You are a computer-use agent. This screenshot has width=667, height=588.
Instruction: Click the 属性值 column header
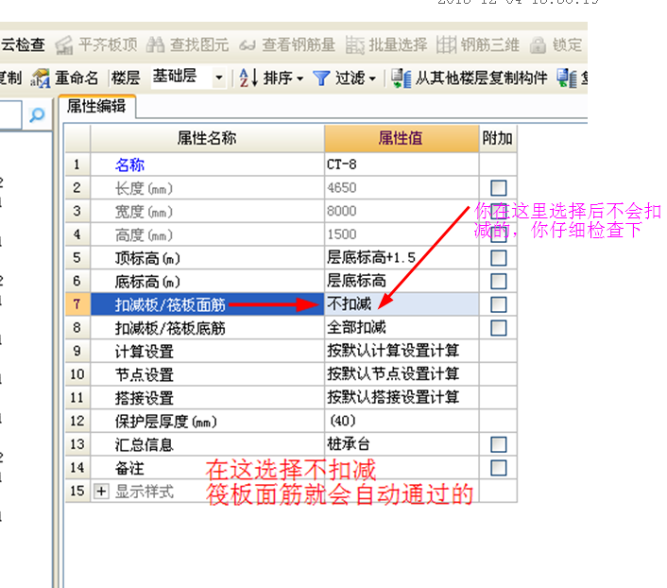(402, 138)
